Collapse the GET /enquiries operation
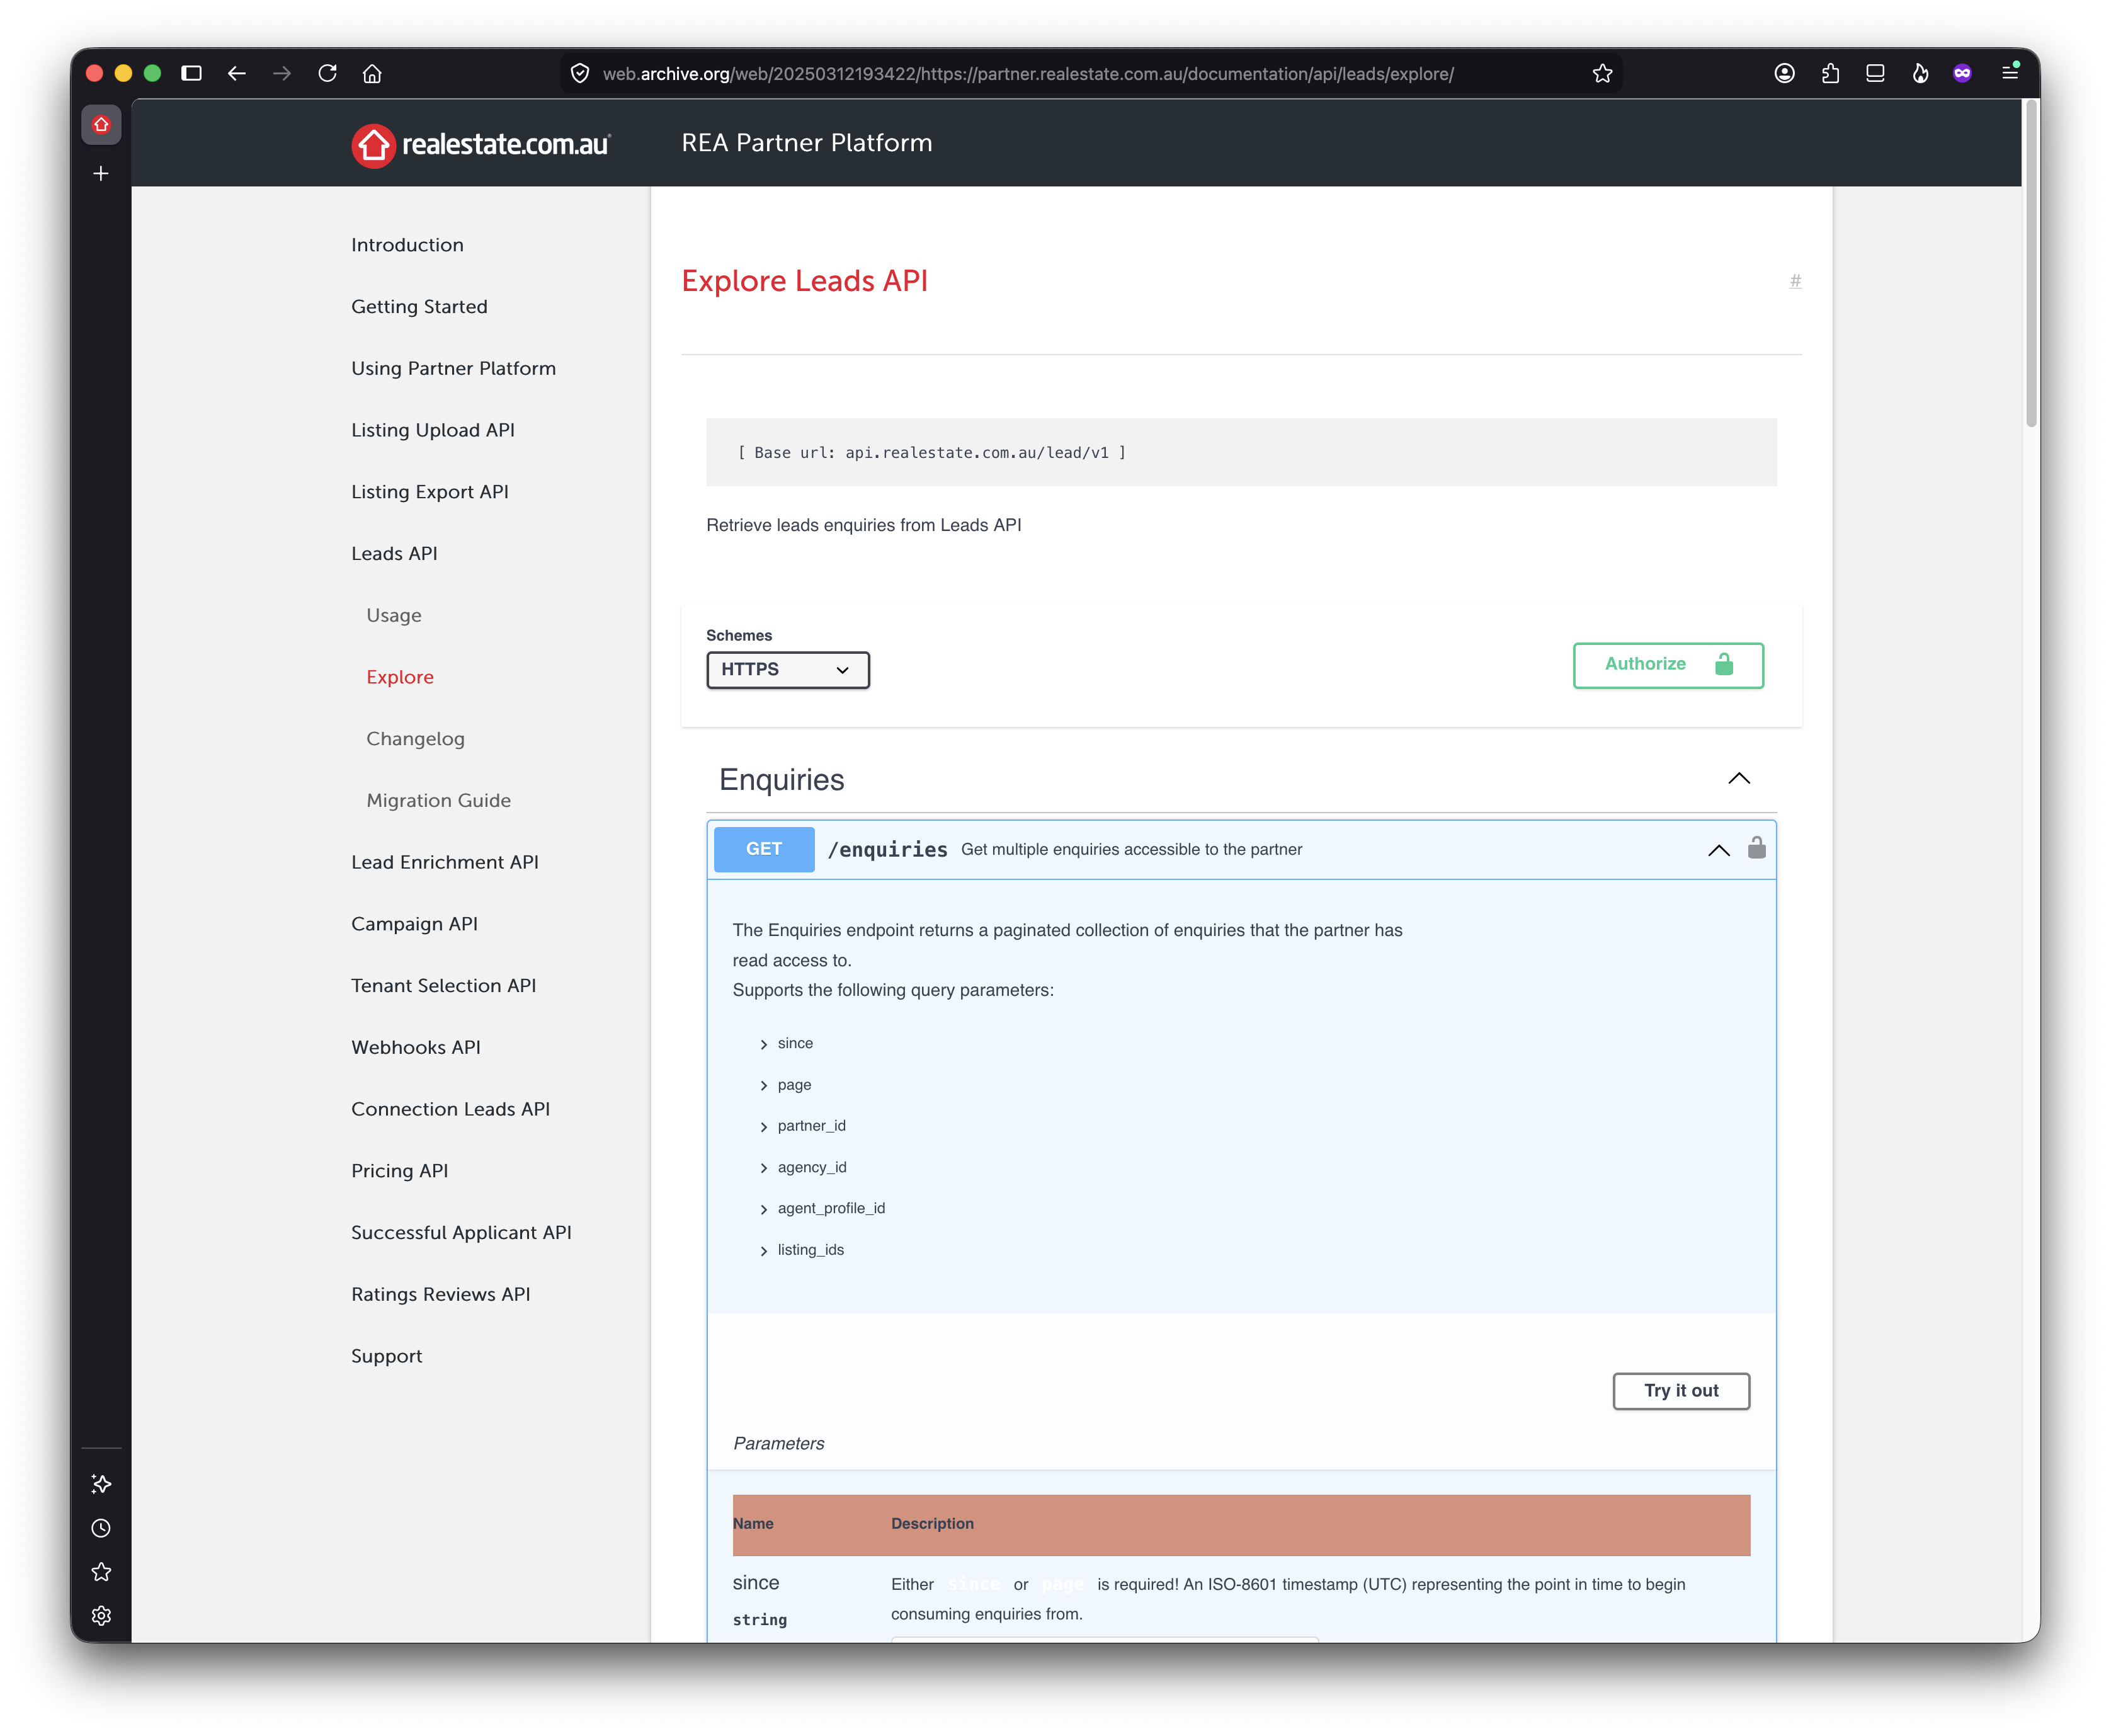Image resolution: width=2111 pixels, height=1736 pixels. [1718, 850]
